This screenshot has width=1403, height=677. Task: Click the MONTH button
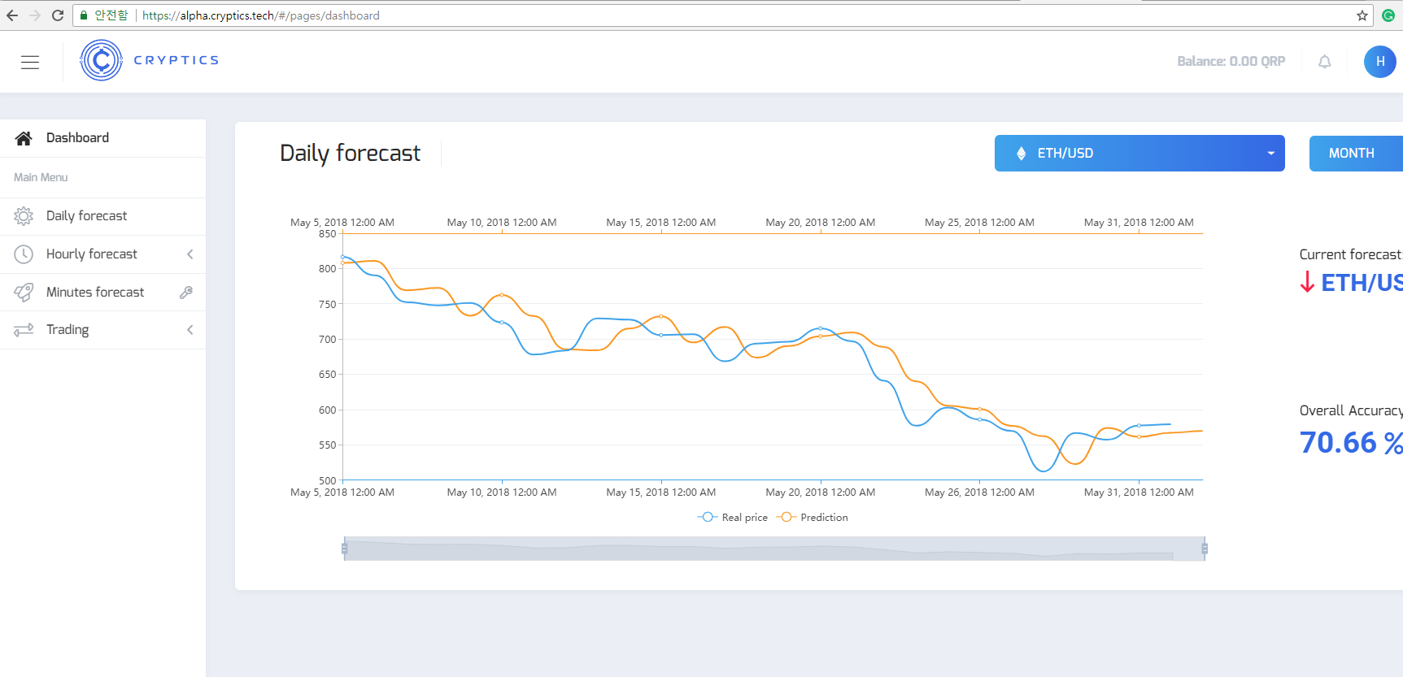(1356, 154)
